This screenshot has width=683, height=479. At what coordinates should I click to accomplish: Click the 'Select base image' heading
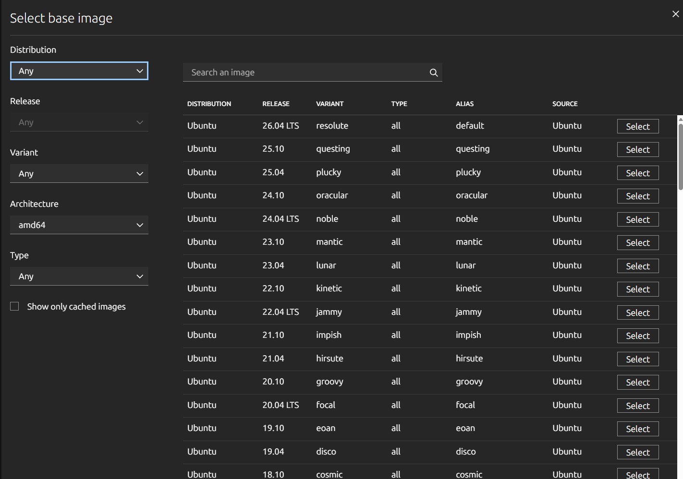click(61, 18)
